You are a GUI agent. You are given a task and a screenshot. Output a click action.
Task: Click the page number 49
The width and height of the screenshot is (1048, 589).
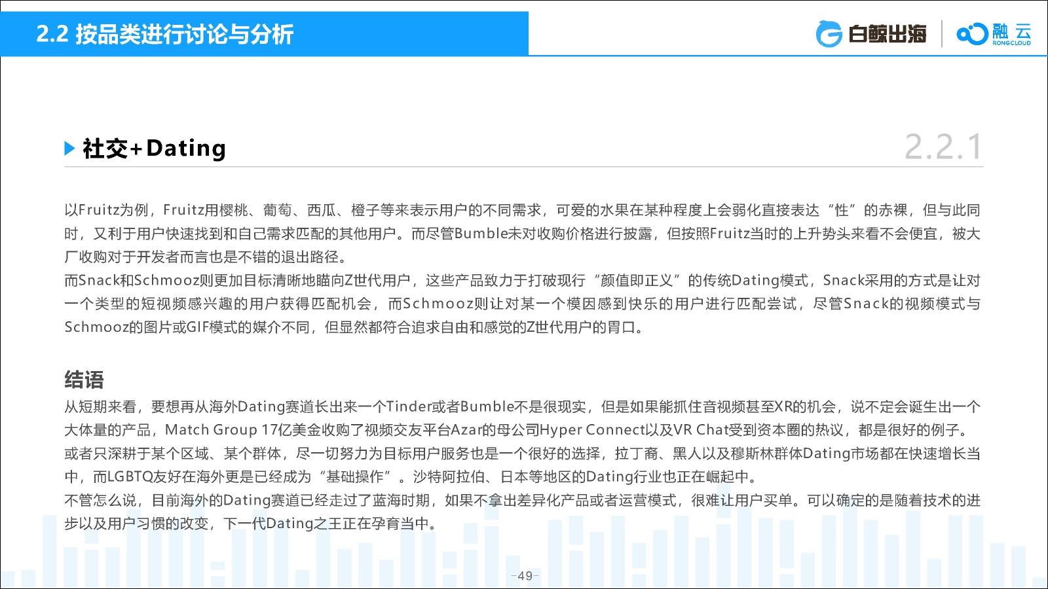click(525, 576)
